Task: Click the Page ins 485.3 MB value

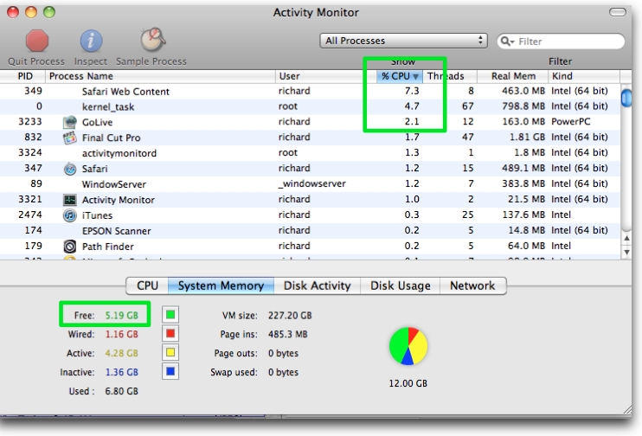Action: (288, 335)
